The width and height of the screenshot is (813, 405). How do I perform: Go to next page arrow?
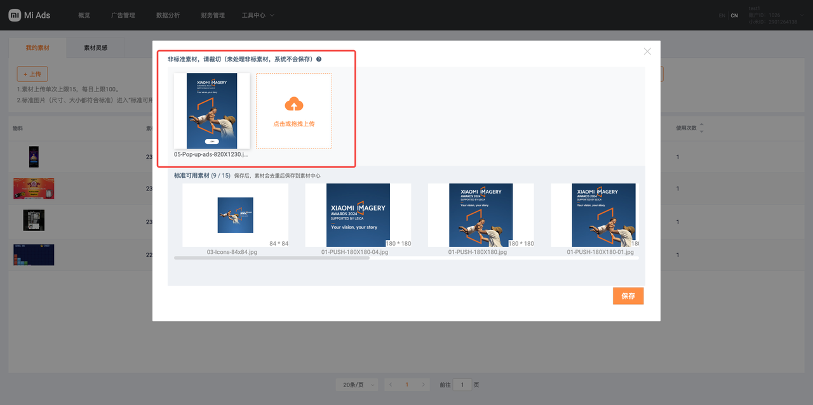coord(424,385)
